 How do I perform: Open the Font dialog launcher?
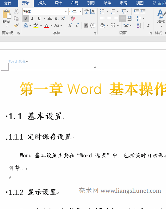[95, 33]
